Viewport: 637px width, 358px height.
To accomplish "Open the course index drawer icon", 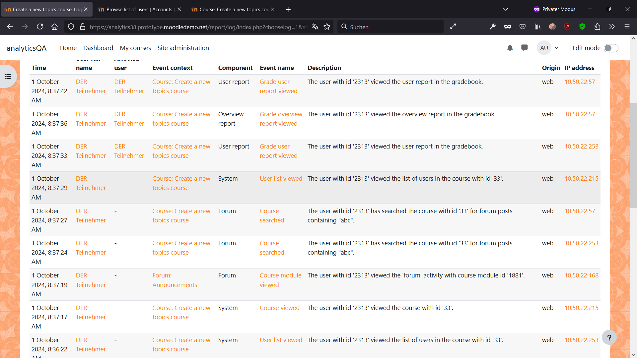I will point(8,77).
